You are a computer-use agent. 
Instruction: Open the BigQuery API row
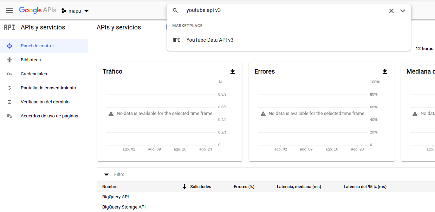click(266, 197)
